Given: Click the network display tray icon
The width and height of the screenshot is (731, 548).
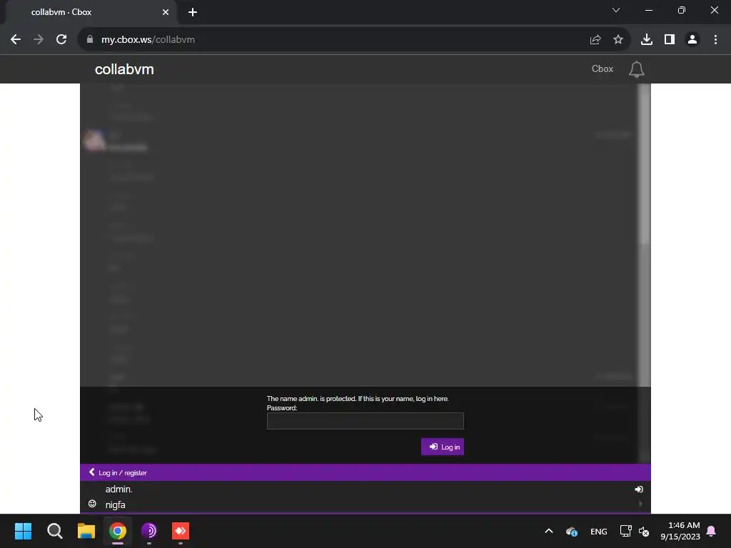Looking at the screenshot, I should click(x=625, y=531).
